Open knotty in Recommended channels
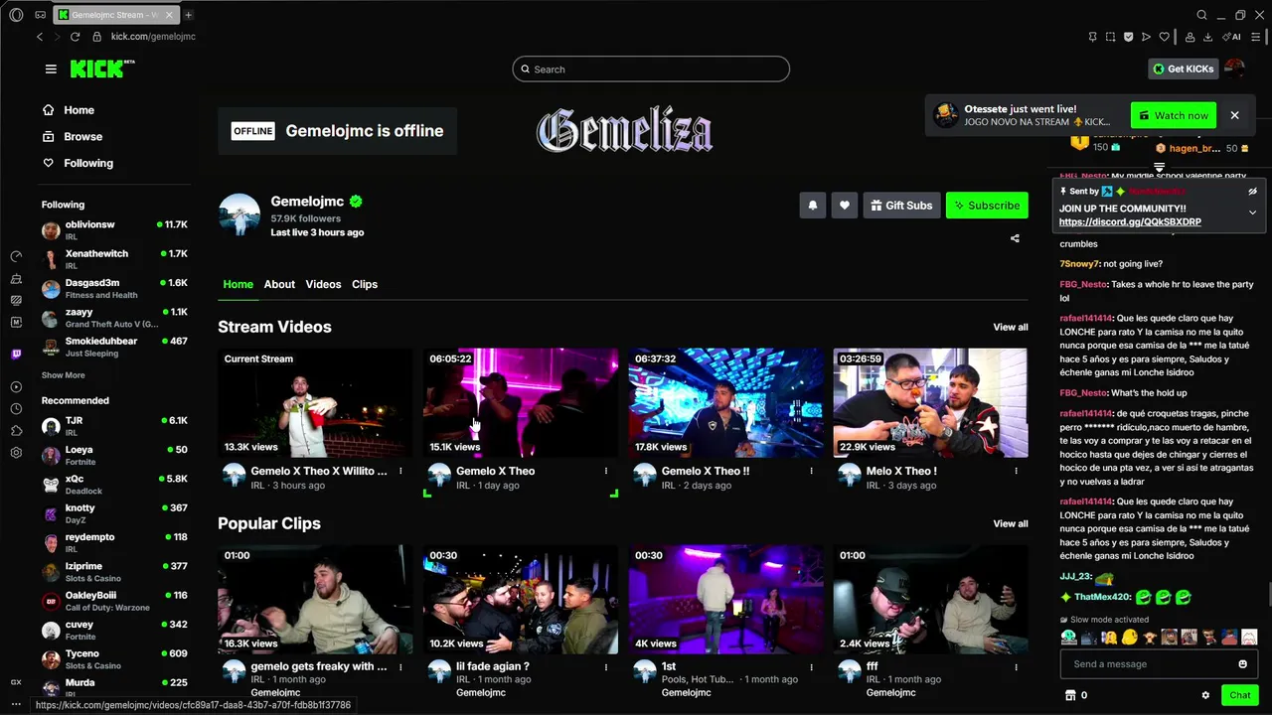Viewport: 1272px width, 715px height. click(x=114, y=513)
